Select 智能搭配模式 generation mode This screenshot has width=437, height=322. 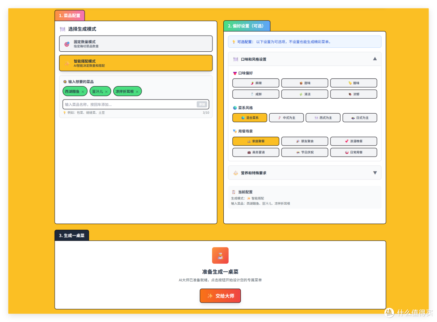click(x=136, y=63)
